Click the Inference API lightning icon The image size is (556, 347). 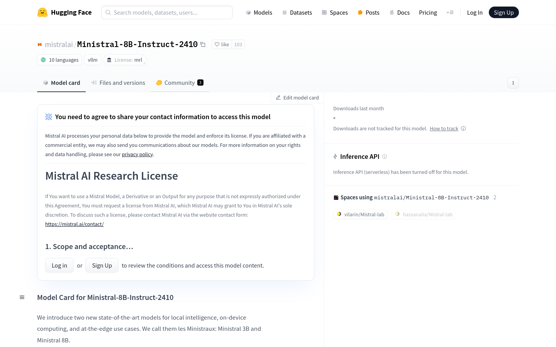pyautogui.click(x=335, y=157)
